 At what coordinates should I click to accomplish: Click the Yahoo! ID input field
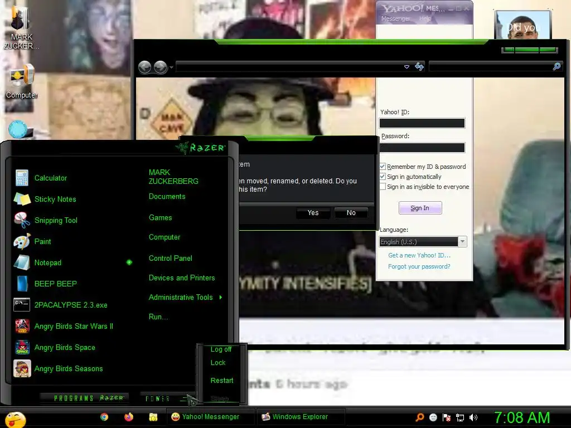422,123
